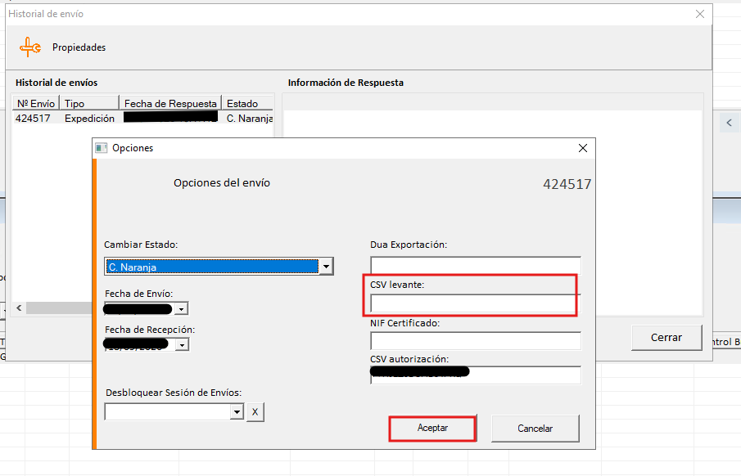Click the history list horizontal scrollbar track
Image resolution: width=741 pixels, height=476 pixels.
(x=59, y=308)
